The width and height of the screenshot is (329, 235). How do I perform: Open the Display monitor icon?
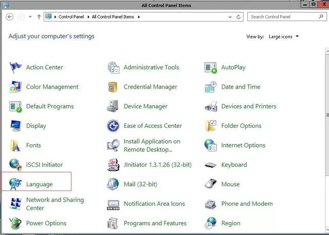15,126
